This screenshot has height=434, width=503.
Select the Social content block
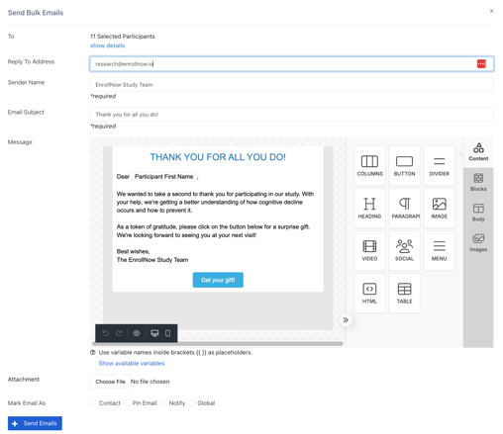pos(404,251)
